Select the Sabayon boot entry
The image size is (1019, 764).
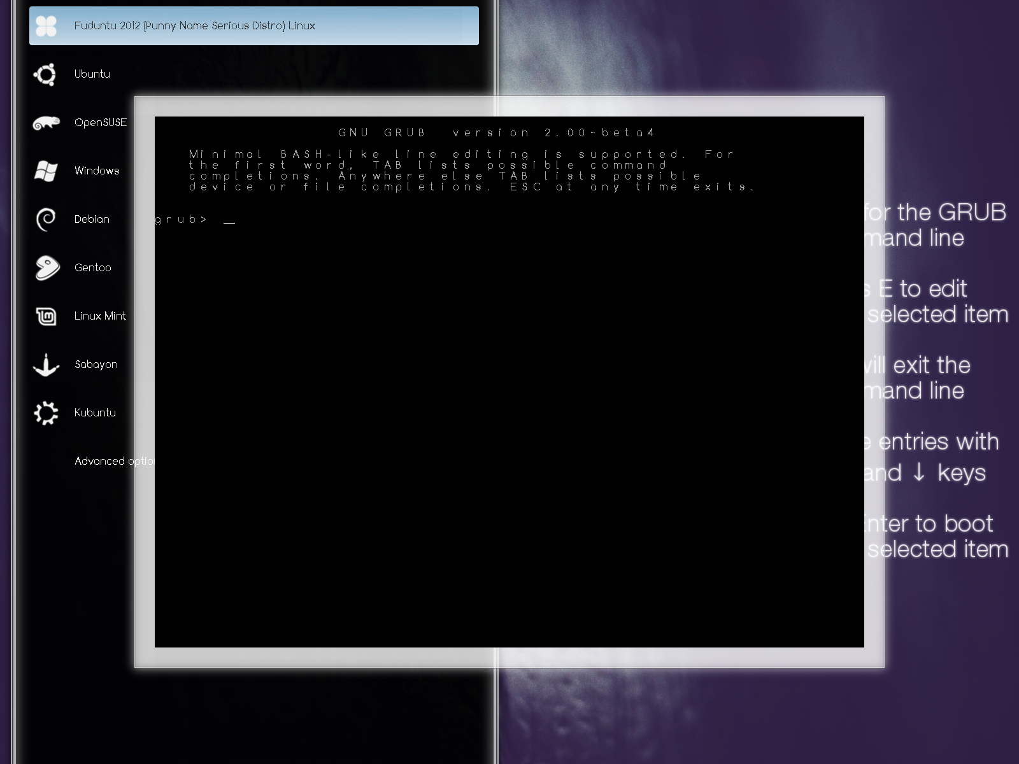pos(96,364)
